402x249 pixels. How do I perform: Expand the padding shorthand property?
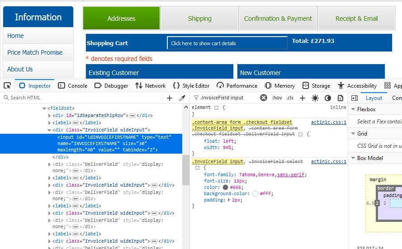(229, 200)
